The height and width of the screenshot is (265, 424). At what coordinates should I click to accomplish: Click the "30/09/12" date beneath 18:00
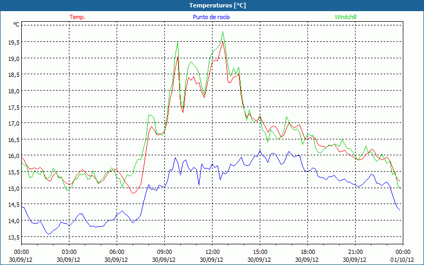point(307,260)
